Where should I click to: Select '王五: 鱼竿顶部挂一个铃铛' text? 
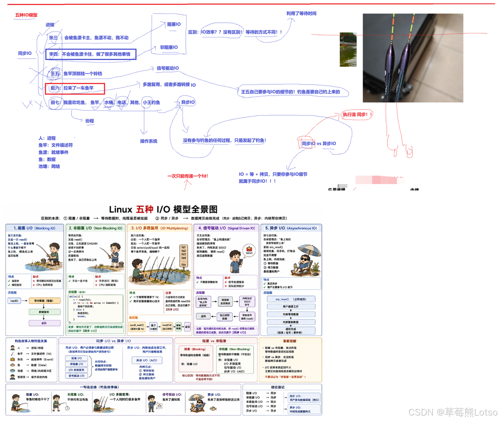coord(76,74)
